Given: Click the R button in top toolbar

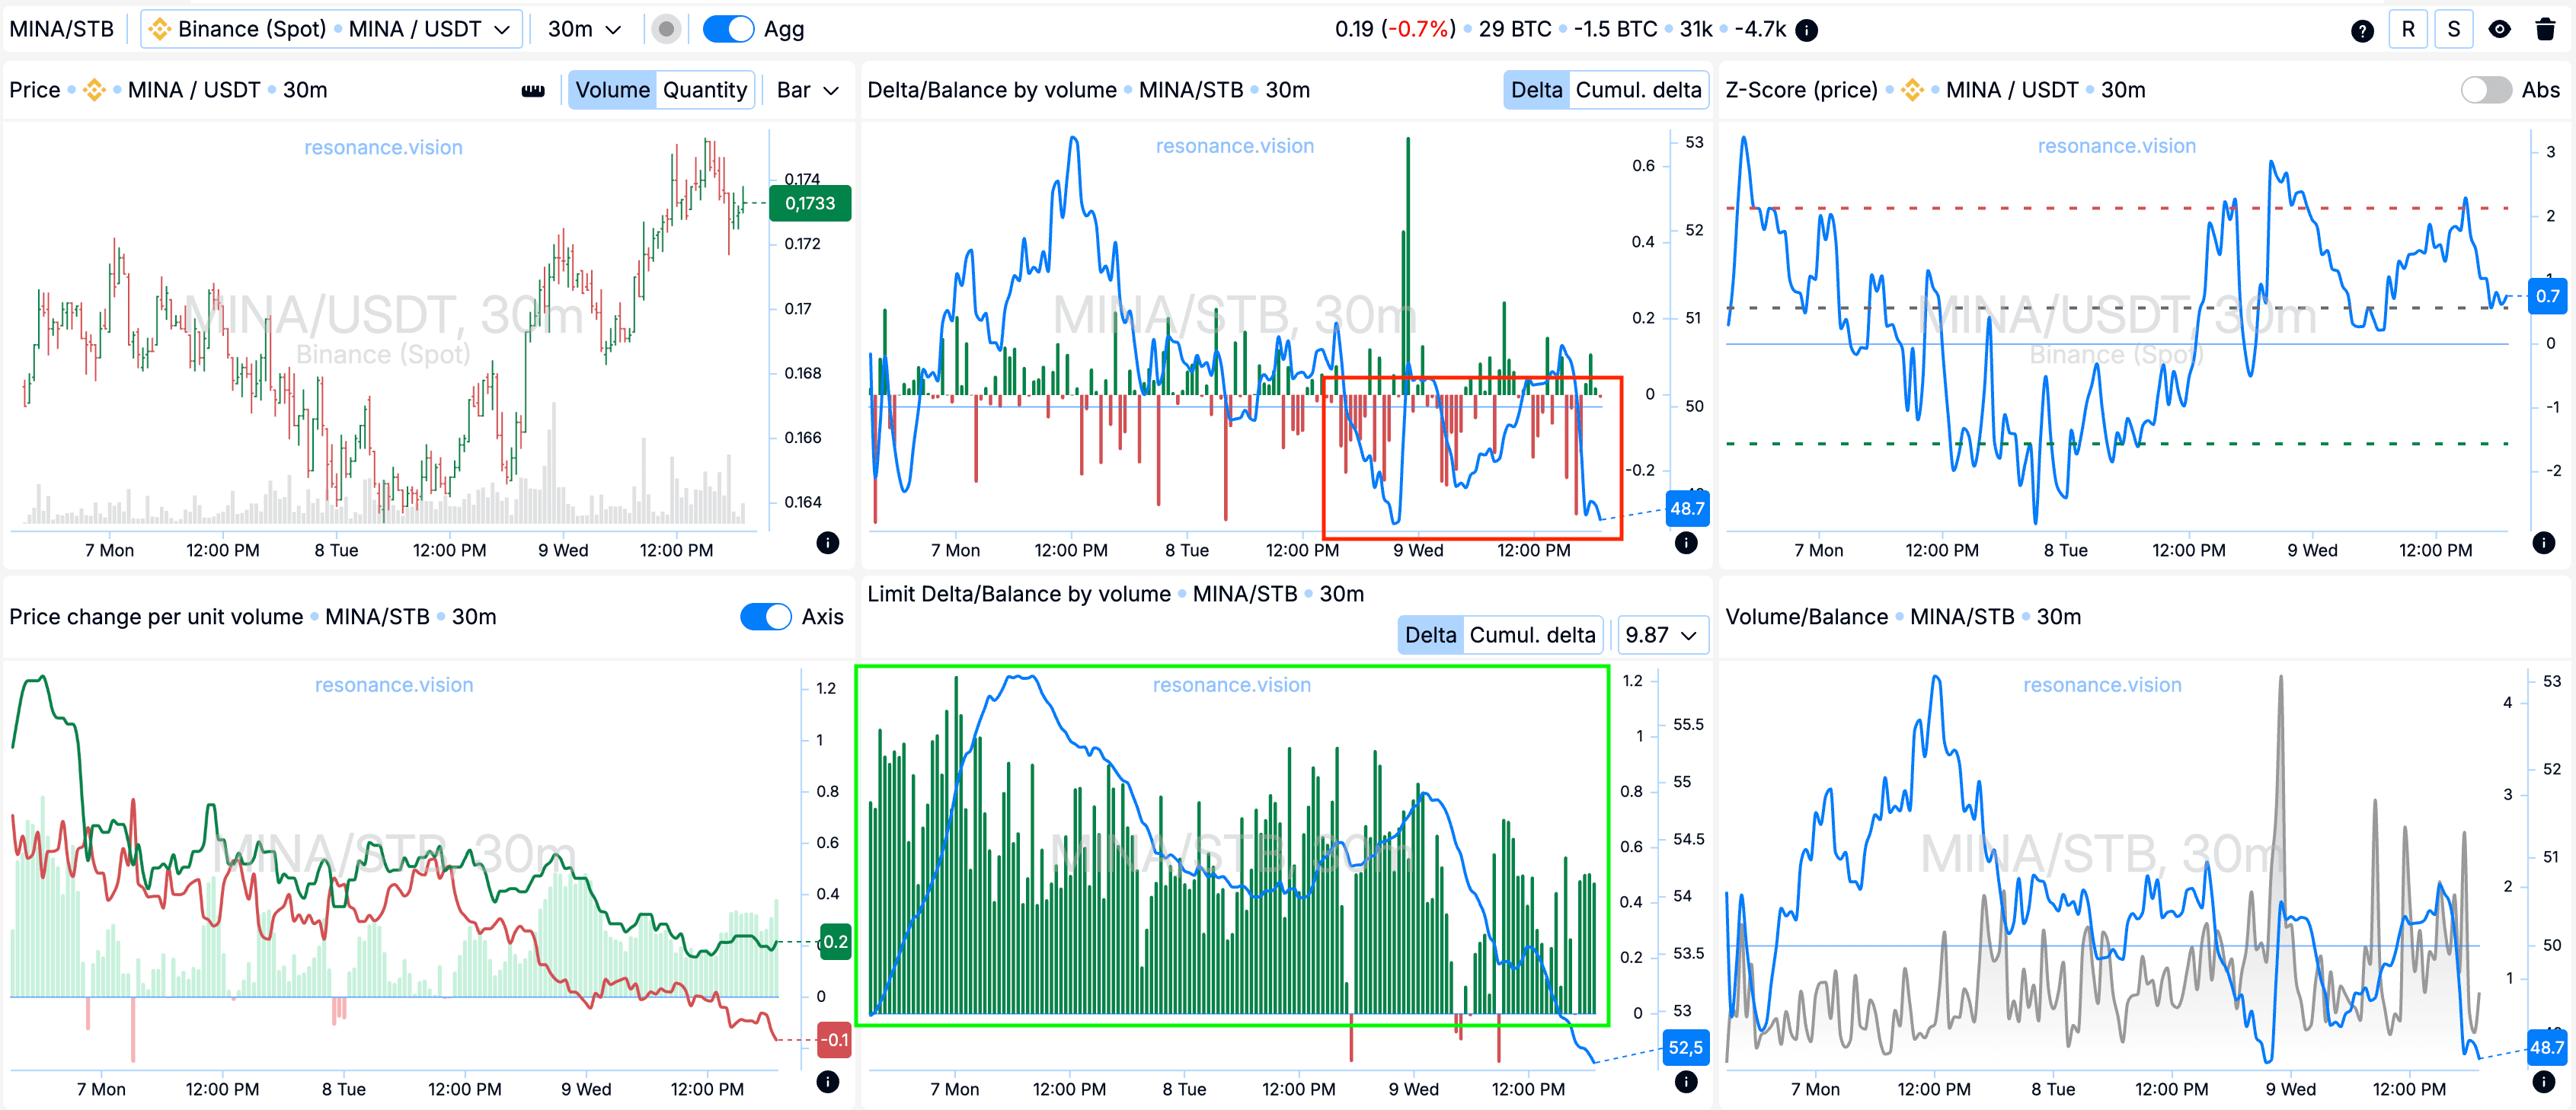Looking at the screenshot, I should click(2408, 29).
